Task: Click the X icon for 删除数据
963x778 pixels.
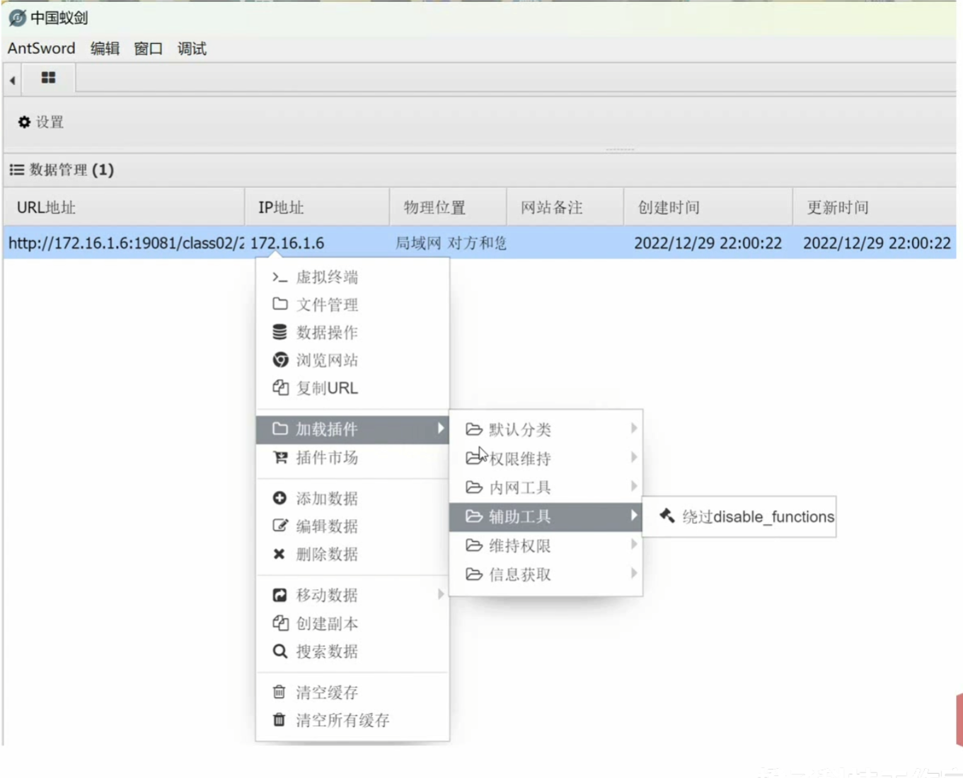Action: pos(279,554)
